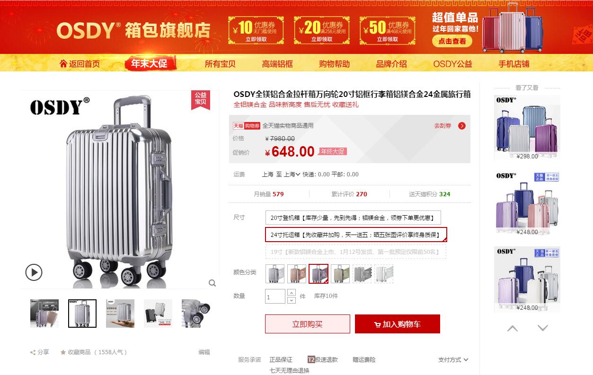Decrease quantity with the down stepper arrow
Viewport: 593px width, 375px height.
[292, 300]
